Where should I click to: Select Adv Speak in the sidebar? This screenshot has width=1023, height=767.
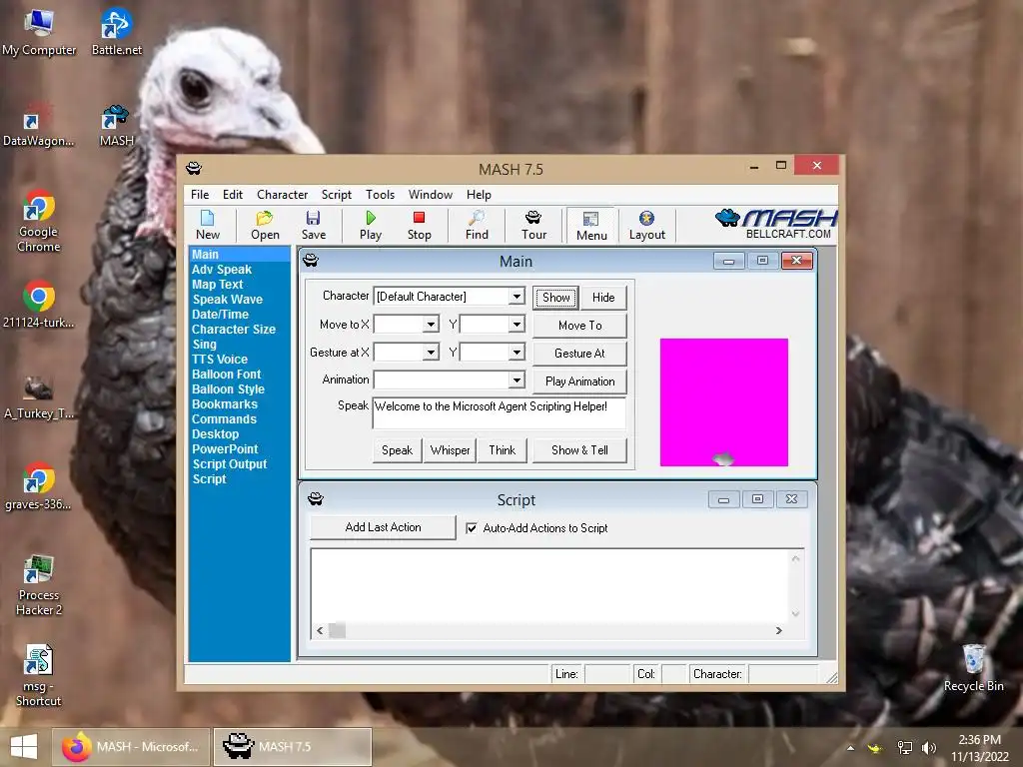click(x=222, y=269)
